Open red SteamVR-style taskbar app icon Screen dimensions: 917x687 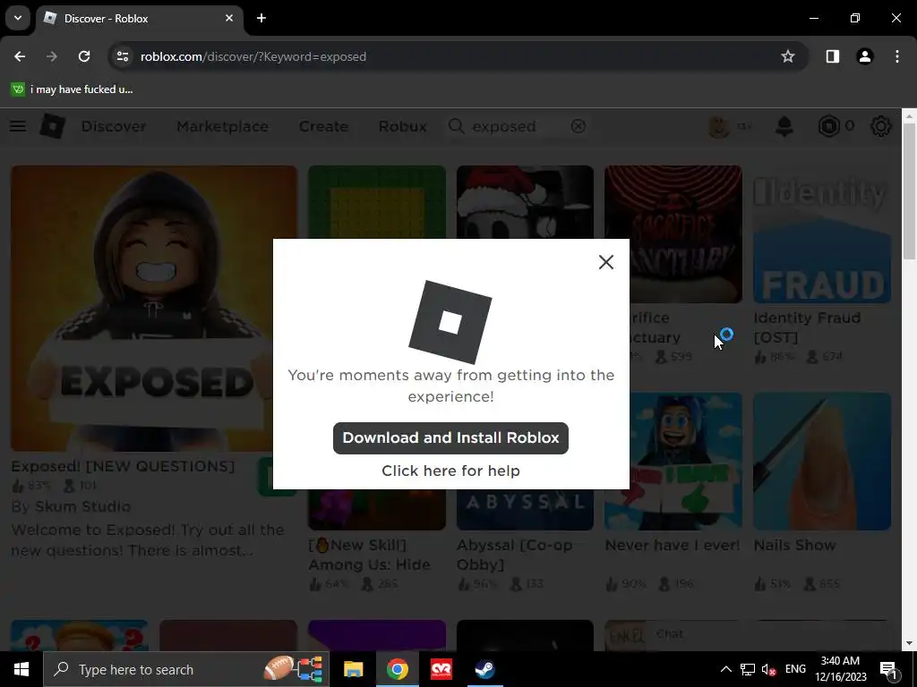point(441,669)
